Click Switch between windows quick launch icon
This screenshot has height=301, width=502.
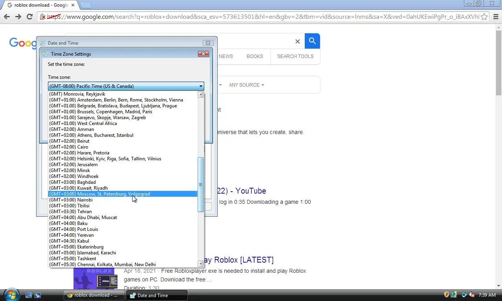pyautogui.click(x=38, y=295)
